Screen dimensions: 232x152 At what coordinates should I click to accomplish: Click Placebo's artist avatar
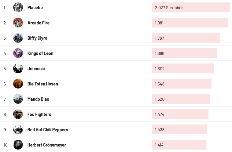pos(18,7)
